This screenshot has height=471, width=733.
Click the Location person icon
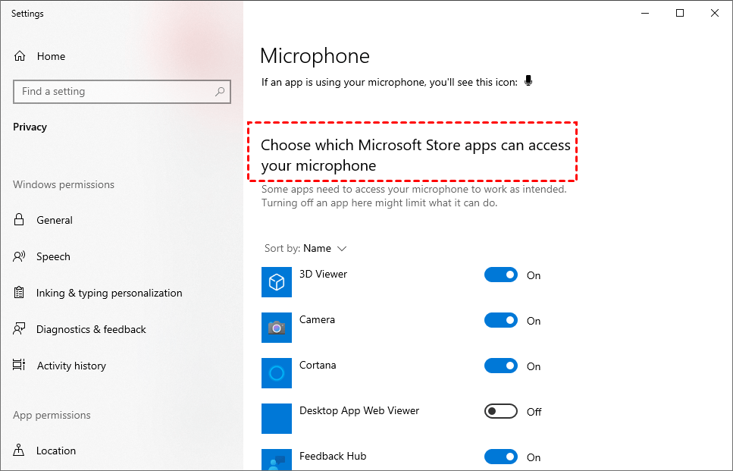coord(20,451)
